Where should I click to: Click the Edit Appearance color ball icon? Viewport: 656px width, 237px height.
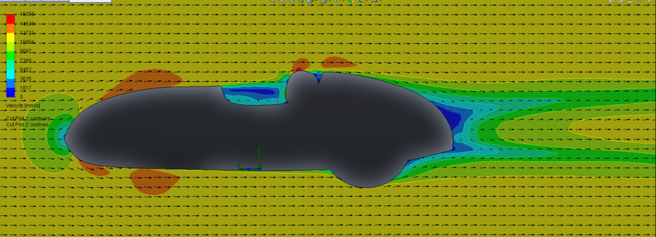(351, 1)
